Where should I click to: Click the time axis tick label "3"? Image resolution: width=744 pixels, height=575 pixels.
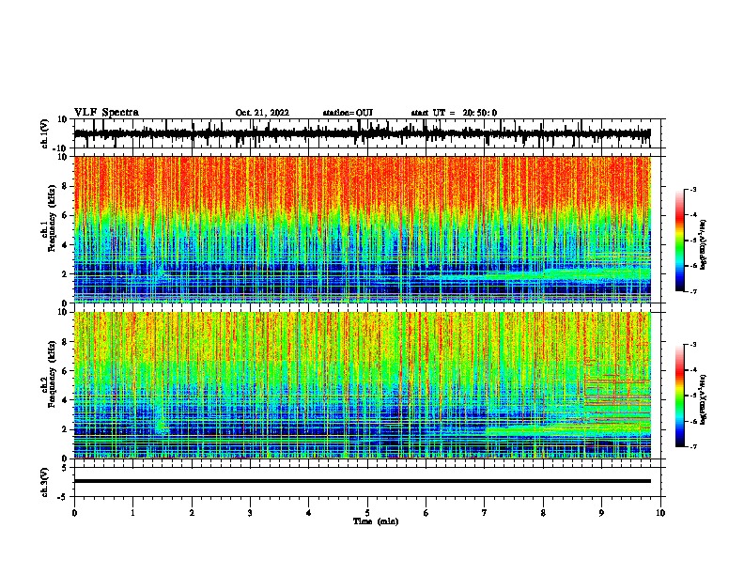coord(250,513)
